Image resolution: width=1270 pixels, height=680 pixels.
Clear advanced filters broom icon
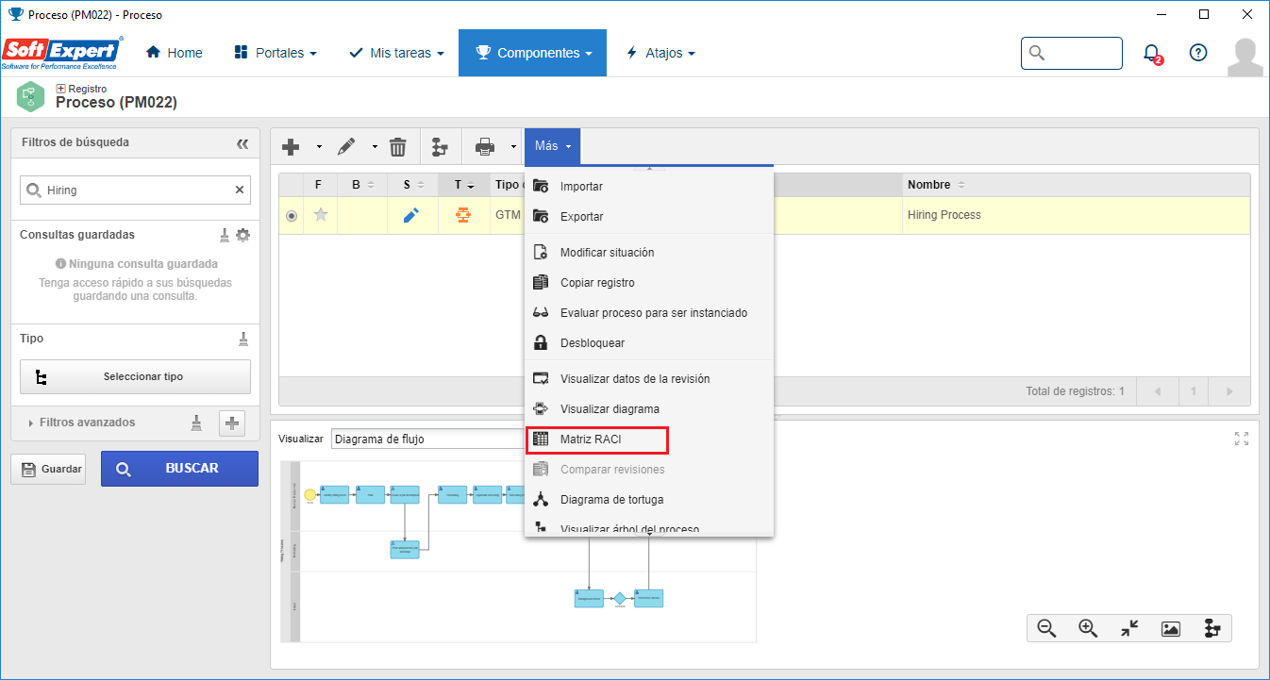tap(196, 423)
